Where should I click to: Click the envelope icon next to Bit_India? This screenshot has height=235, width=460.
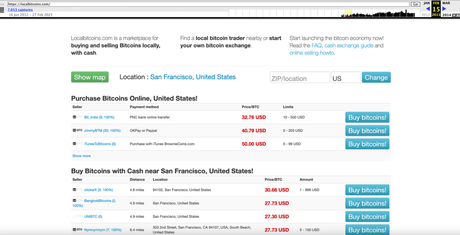click(73, 117)
